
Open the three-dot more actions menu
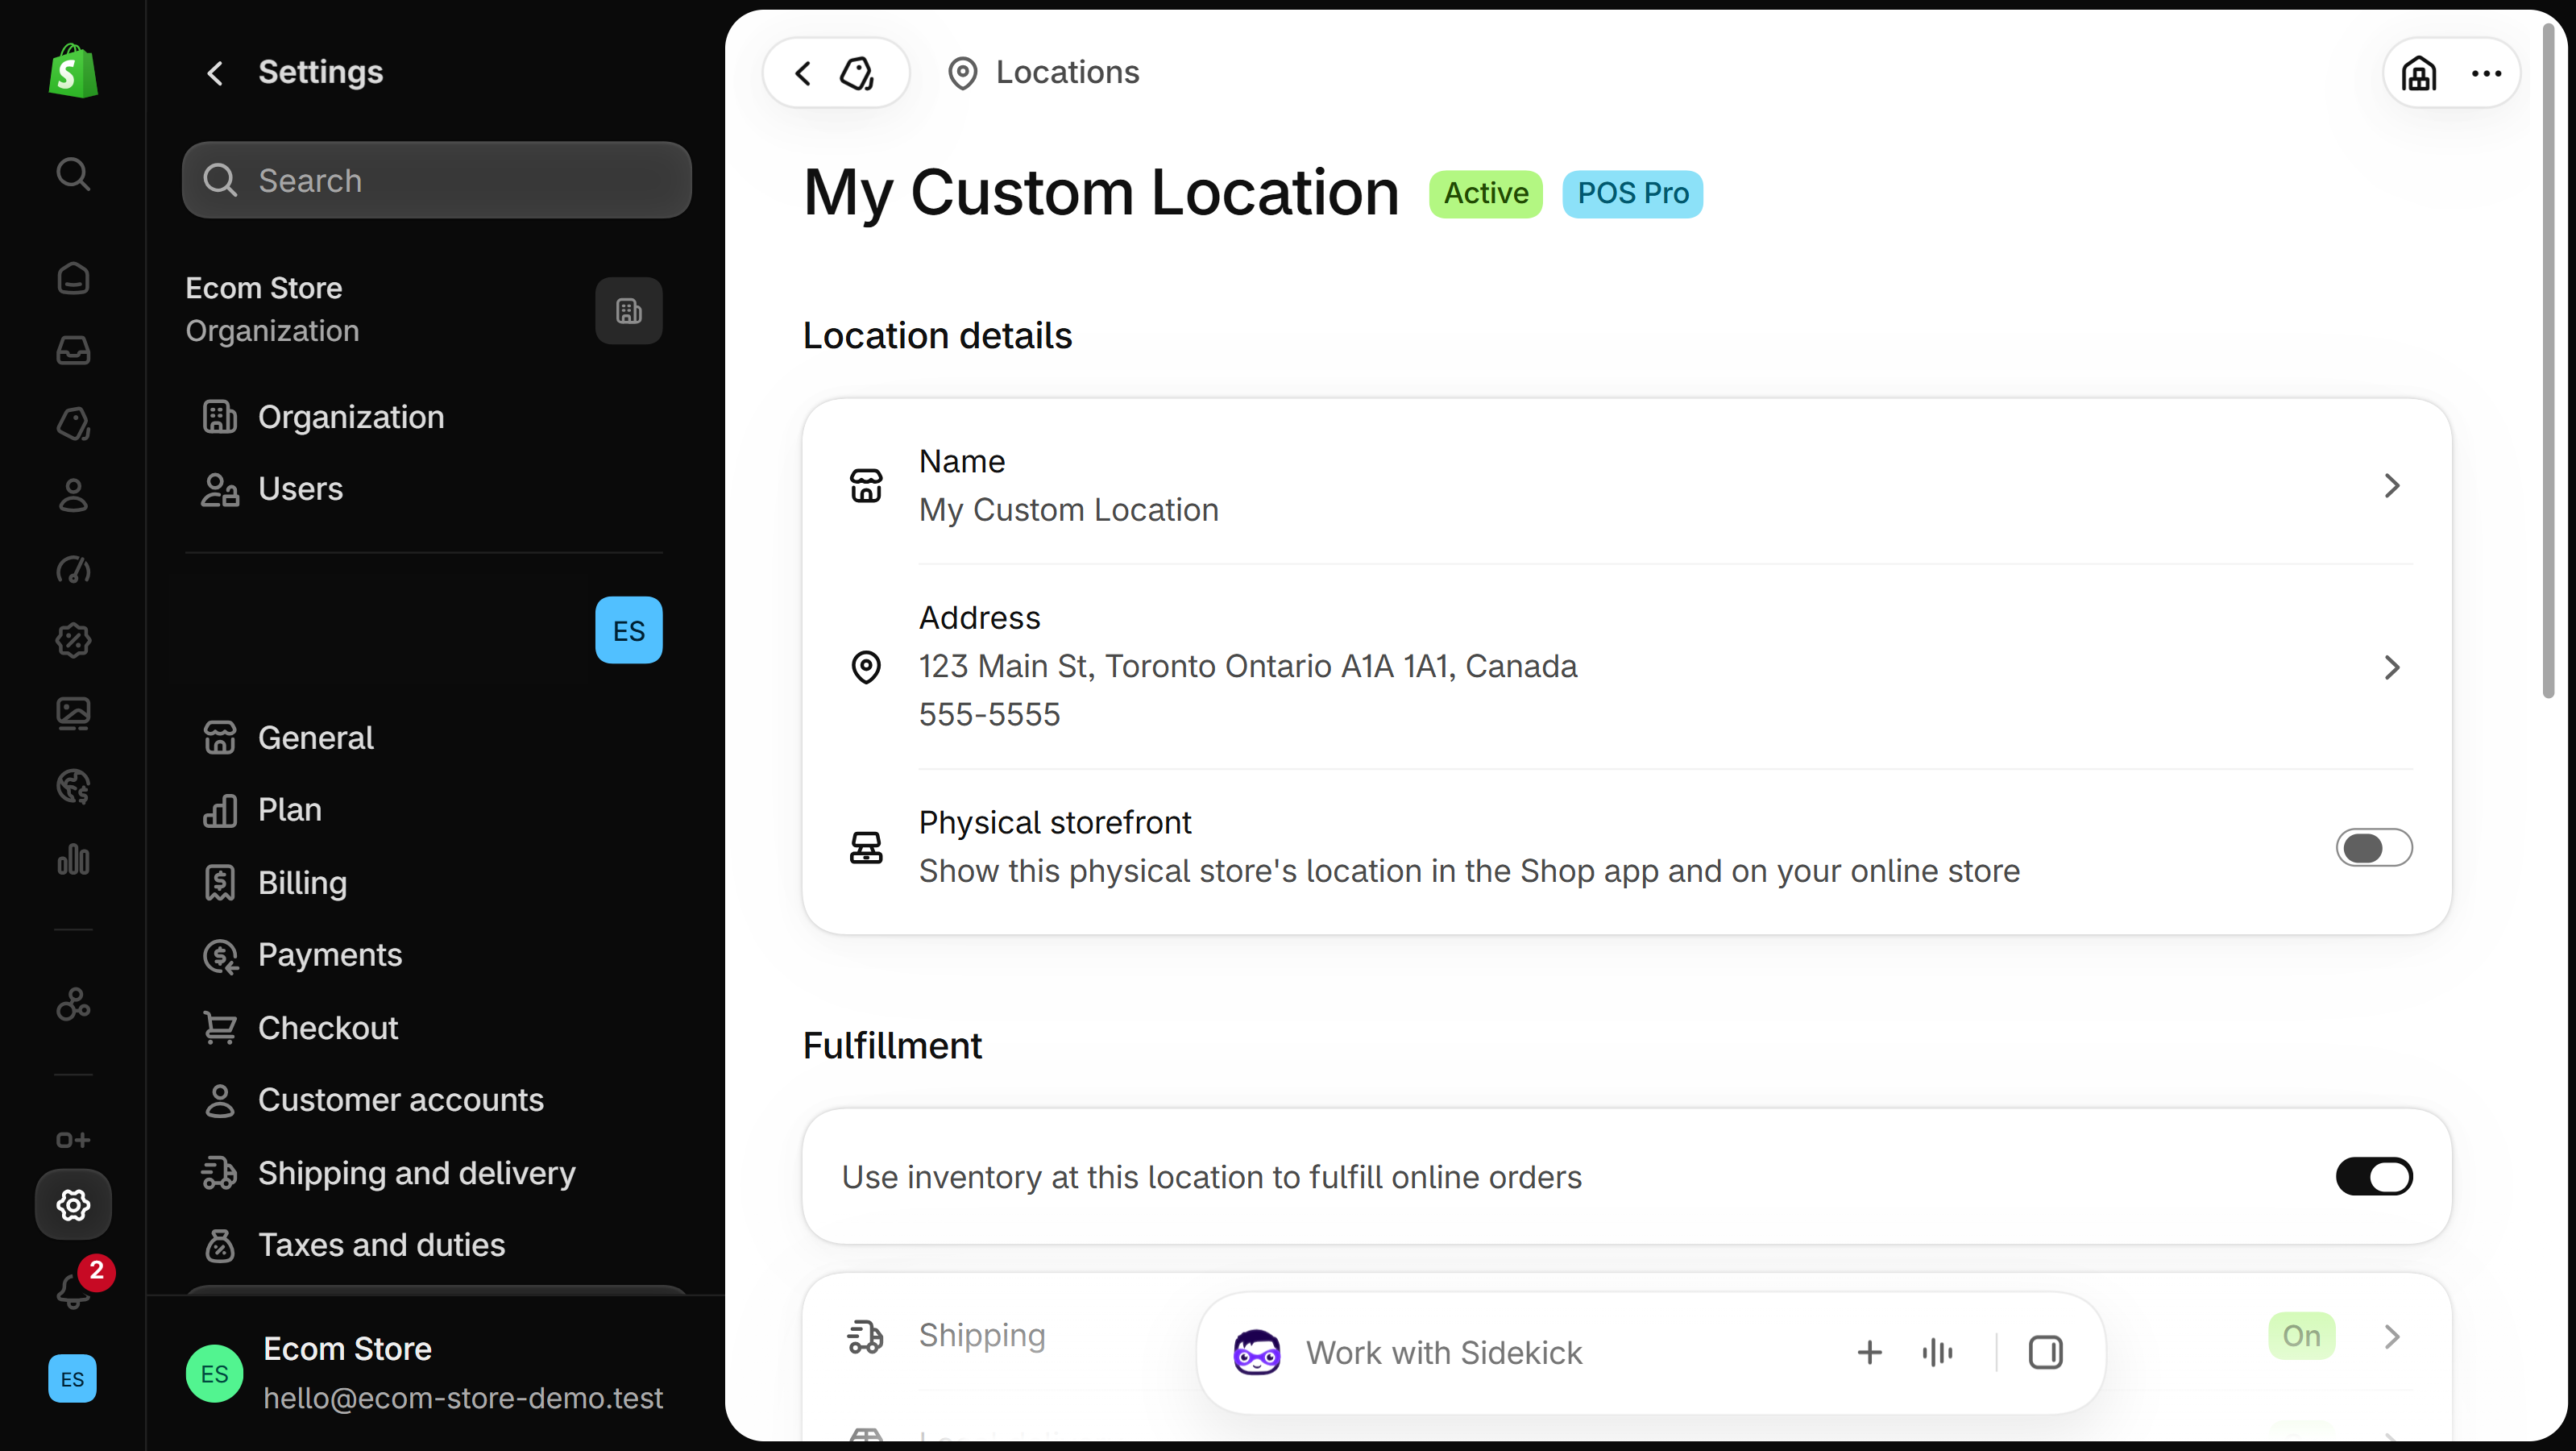pos(2486,73)
